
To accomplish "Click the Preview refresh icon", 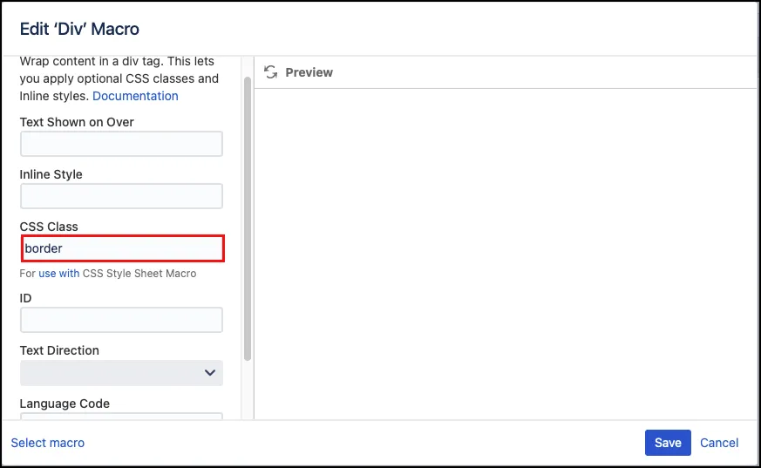I will coord(270,72).
